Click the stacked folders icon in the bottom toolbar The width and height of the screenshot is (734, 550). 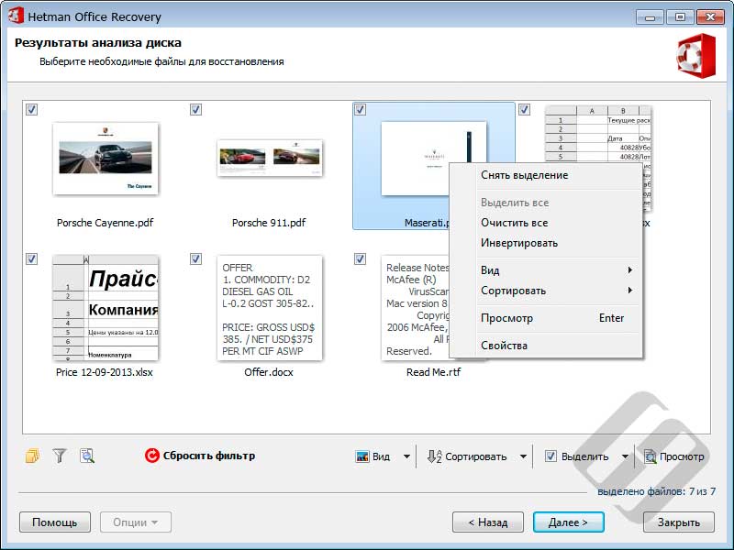pyautogui.click(x=32, y=456)
